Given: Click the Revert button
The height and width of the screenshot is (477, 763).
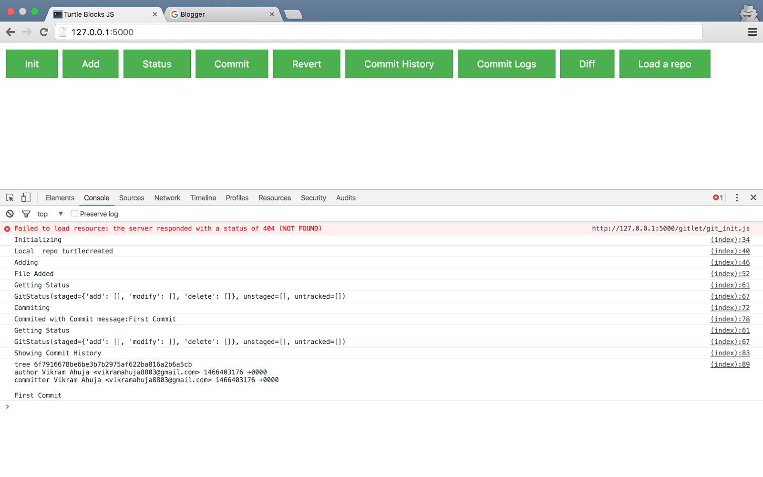Looking at the screenshot, I should 307,64.
